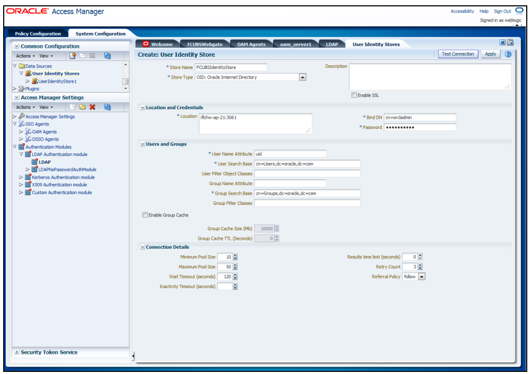Click grayed Open icon in Common Configuration toolbar
This screenshot has height=374, width=531.
pos(82,56)
